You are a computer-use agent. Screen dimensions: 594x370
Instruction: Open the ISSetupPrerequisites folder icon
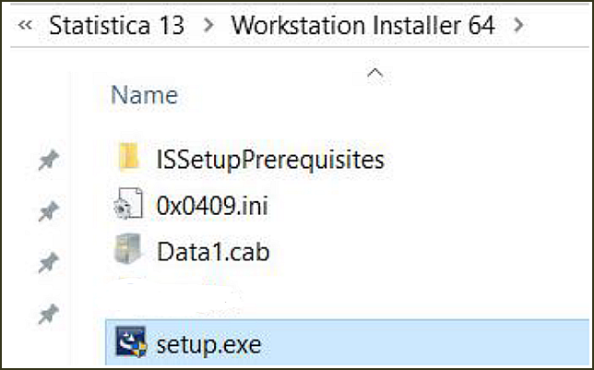(x=129, y=156)
